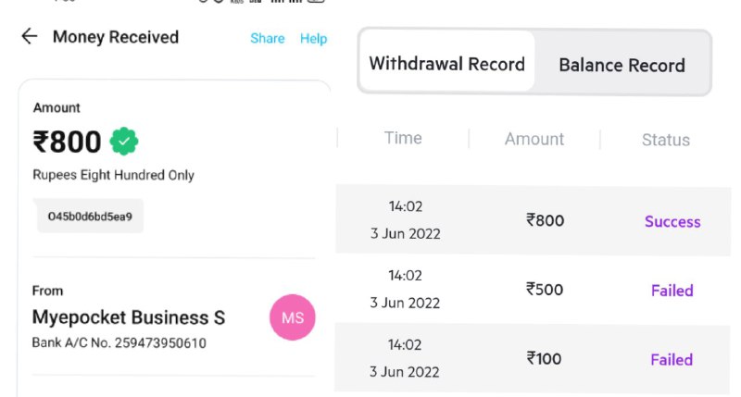This screenshot has height=397, width=741.
Task: Click the ₹500 withdrawal amount cell
Action: [x=545, y=290]
